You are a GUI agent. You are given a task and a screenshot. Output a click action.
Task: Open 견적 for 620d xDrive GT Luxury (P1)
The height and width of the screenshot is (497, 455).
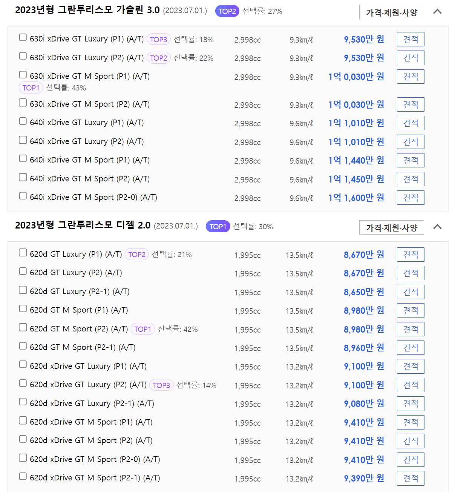tap(411, 366)
